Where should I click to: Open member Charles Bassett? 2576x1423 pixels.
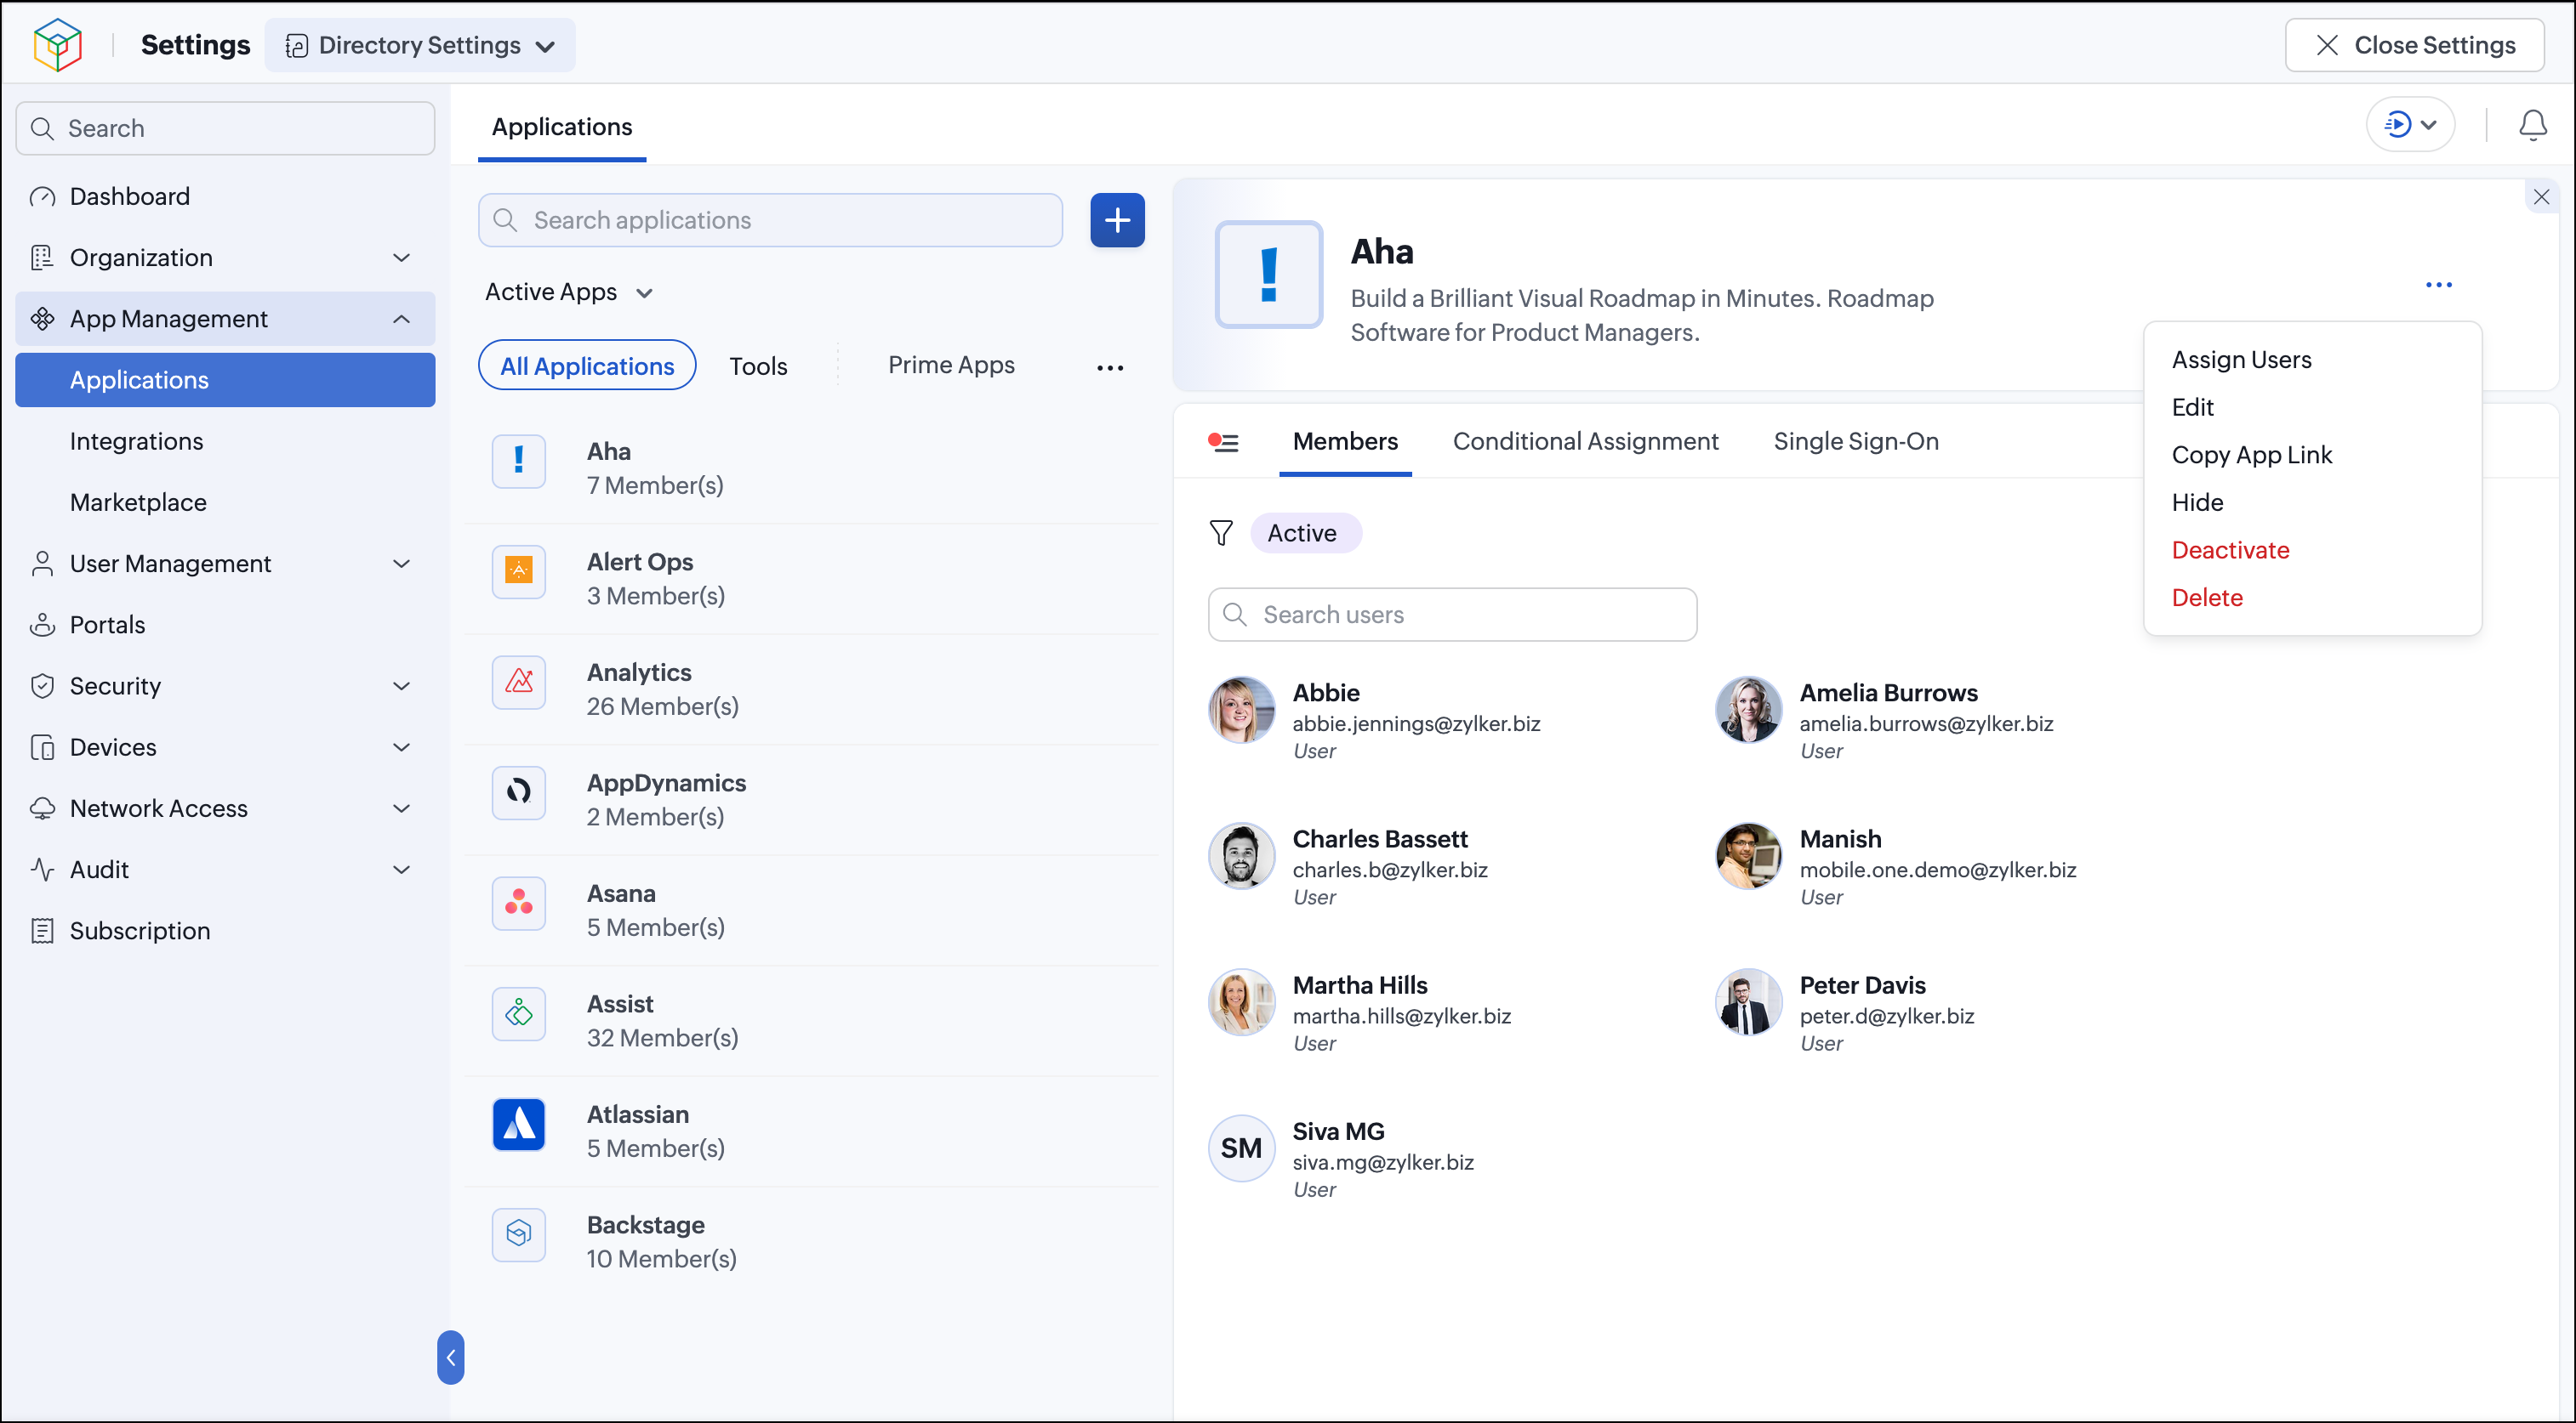point(1380,838)
